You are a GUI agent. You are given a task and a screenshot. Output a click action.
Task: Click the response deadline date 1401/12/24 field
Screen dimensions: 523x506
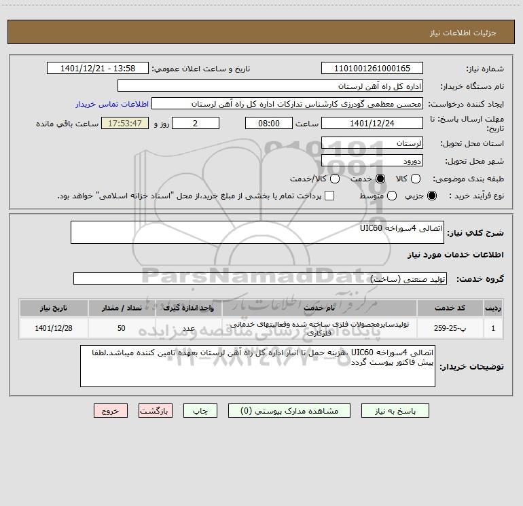tap(372, 123)
